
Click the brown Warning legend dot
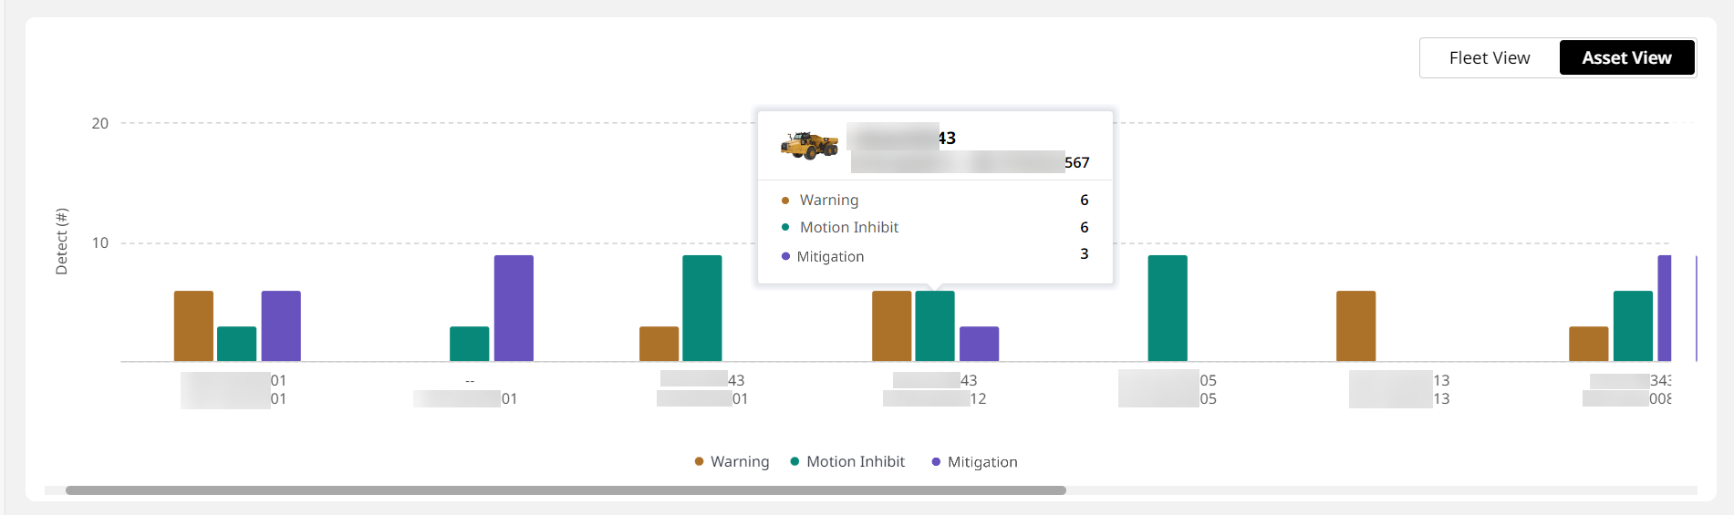point(699,462)
